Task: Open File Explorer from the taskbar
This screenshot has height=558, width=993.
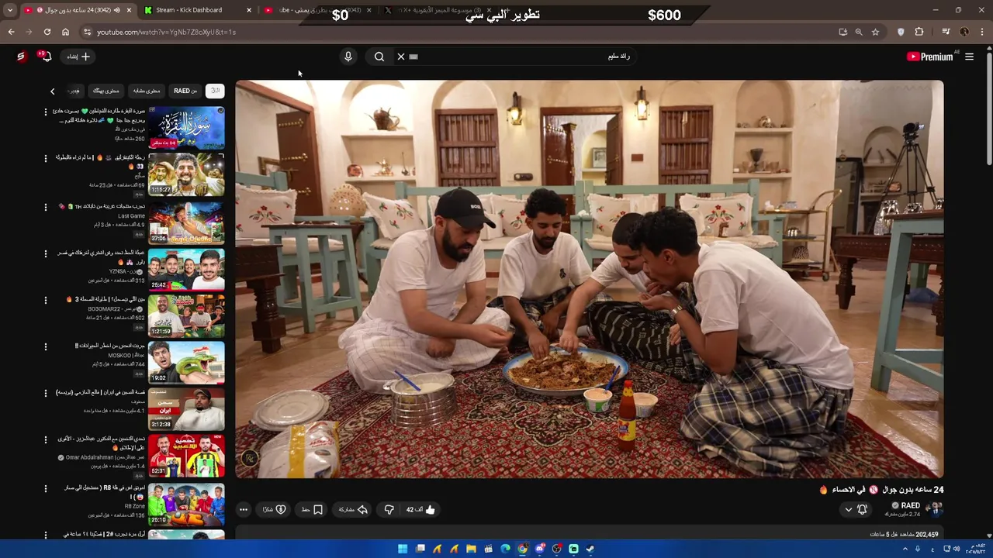Action: pyautogui.click(x=471, y=549)
